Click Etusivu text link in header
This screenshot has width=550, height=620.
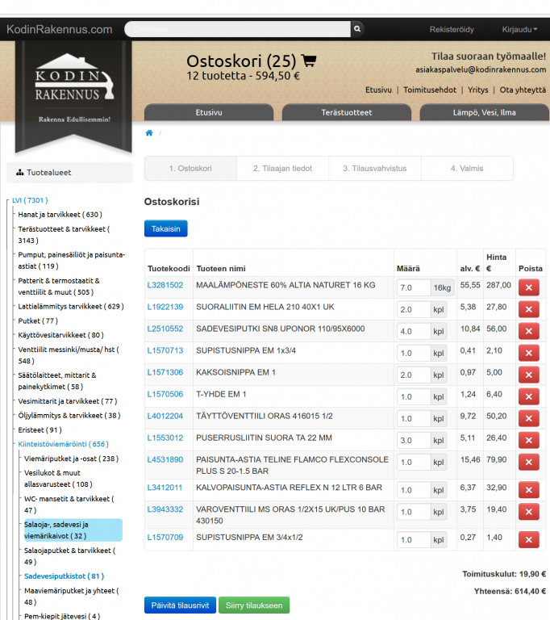tap(378, 90)
